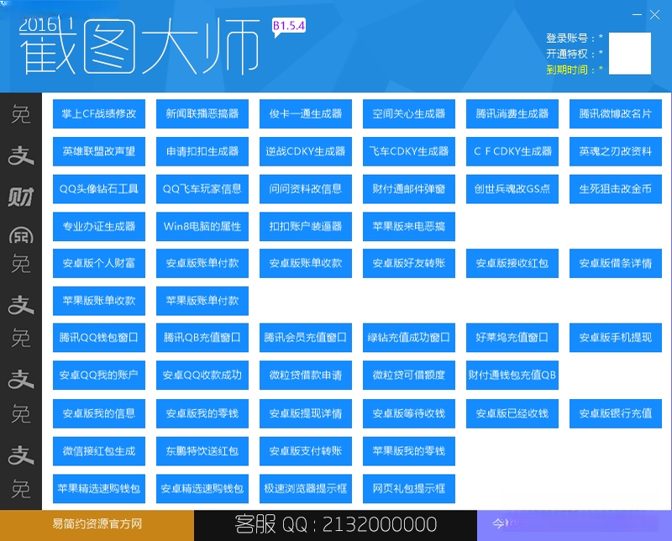
Task: Select 安卓版支付转账
Action: (306, 451)
